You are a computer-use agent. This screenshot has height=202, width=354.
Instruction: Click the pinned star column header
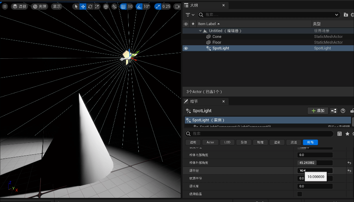(x=193, y=24)
